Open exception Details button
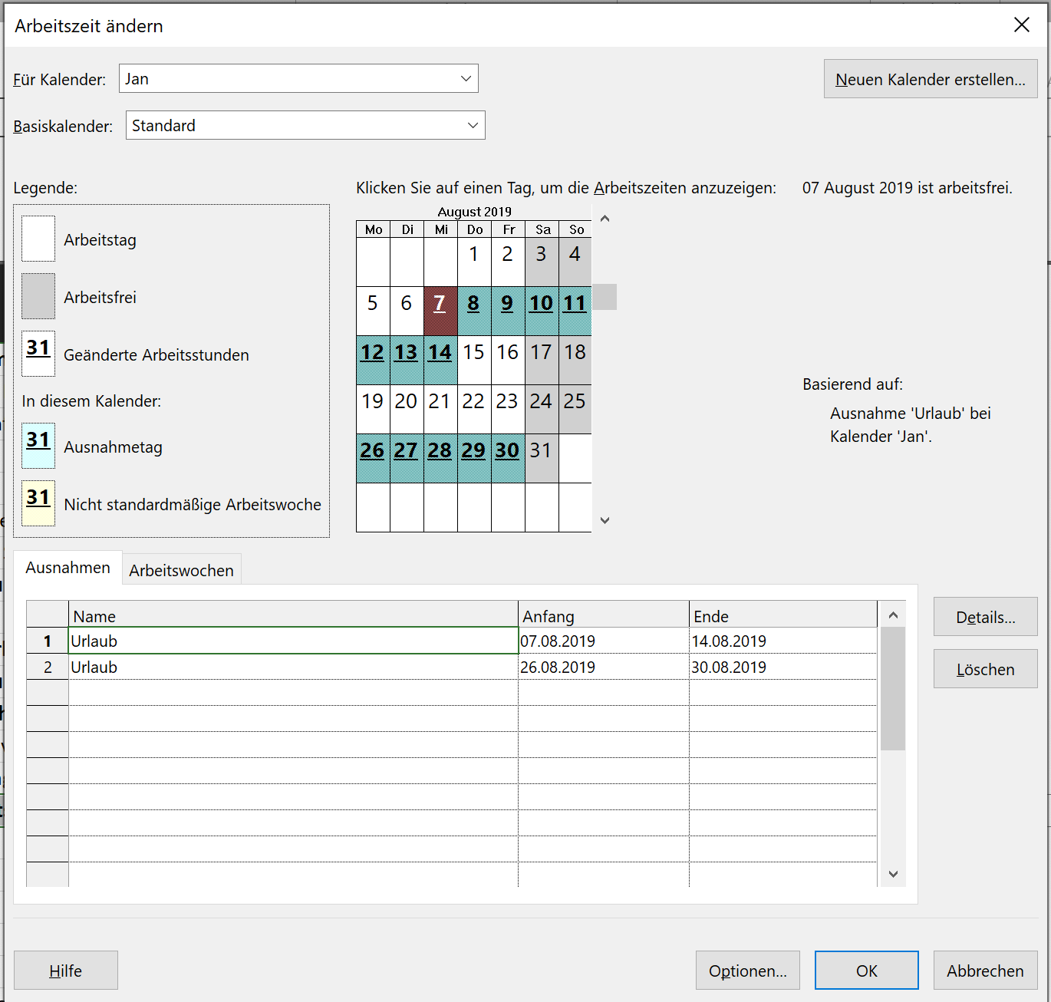 point(986,617)
